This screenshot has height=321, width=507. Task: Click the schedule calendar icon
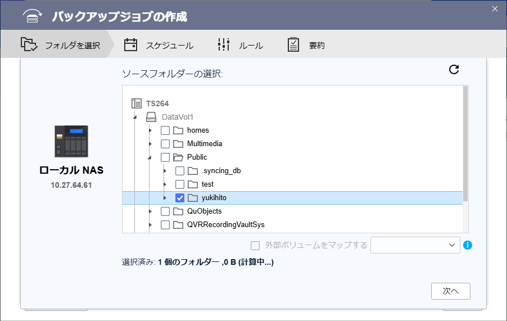click(x=131, y=45)
